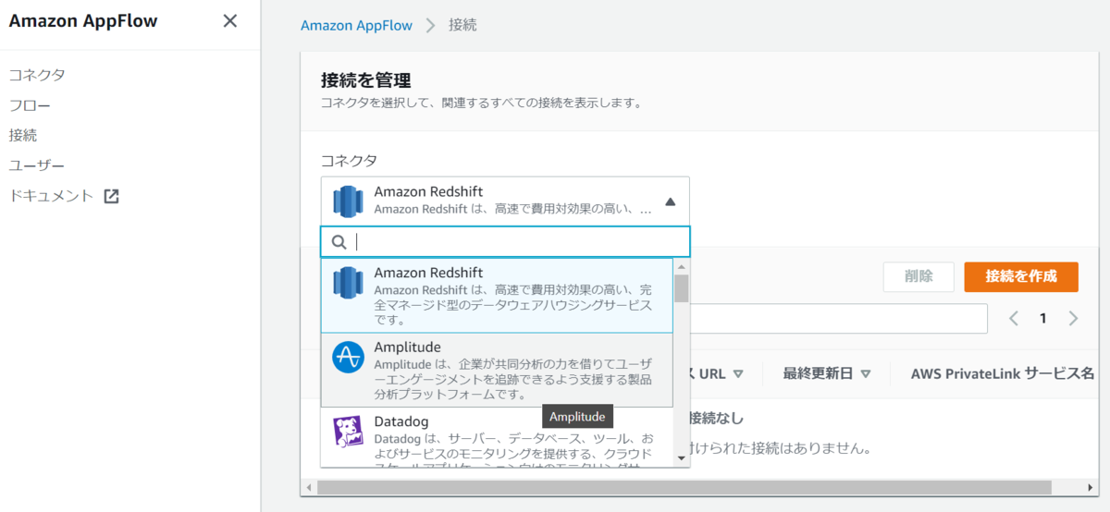The width and height of the screenshot is (1110, 512).
Task: Click the Amplitude logo icon
Action: [349, 357]
